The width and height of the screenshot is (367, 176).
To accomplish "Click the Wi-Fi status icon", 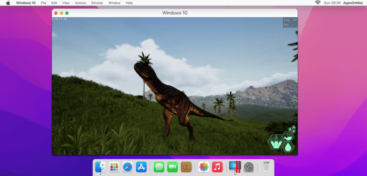I will pyautogui.click(x=318, y=3).
